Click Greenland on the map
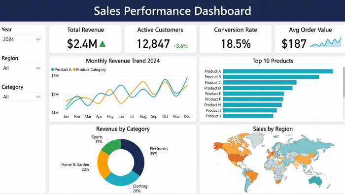 coord(256,140)
